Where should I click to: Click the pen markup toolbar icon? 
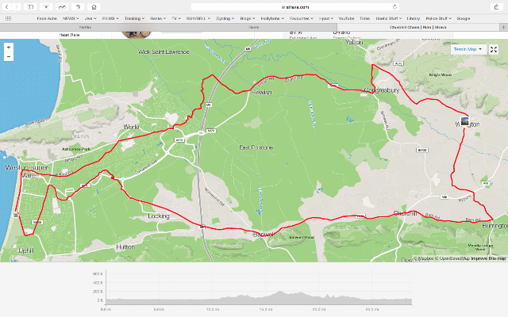pos(62,7)
